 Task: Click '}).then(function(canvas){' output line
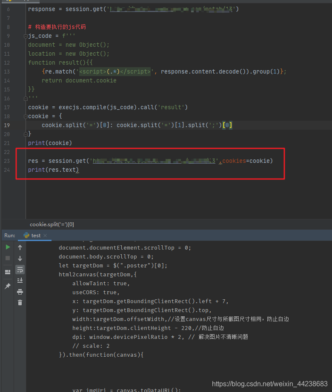tap(101, 355)
